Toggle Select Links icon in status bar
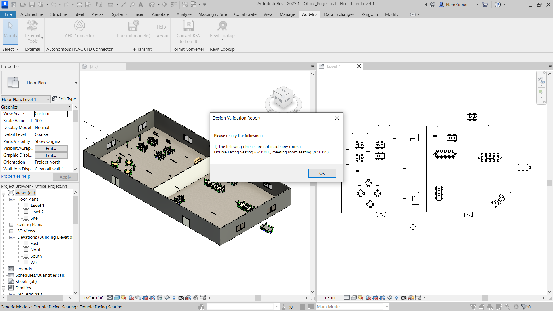 tap(473, 307)
